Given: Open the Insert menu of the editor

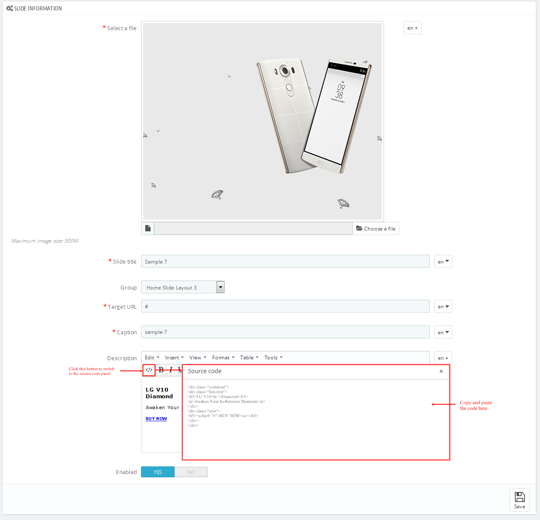Looking at the screenshot, I should click(x=175, y=358).
